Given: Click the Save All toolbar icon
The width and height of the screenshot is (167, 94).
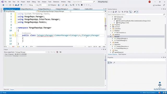Looking at the screenshot, I should pyautogui.click(x=18, y=5).
